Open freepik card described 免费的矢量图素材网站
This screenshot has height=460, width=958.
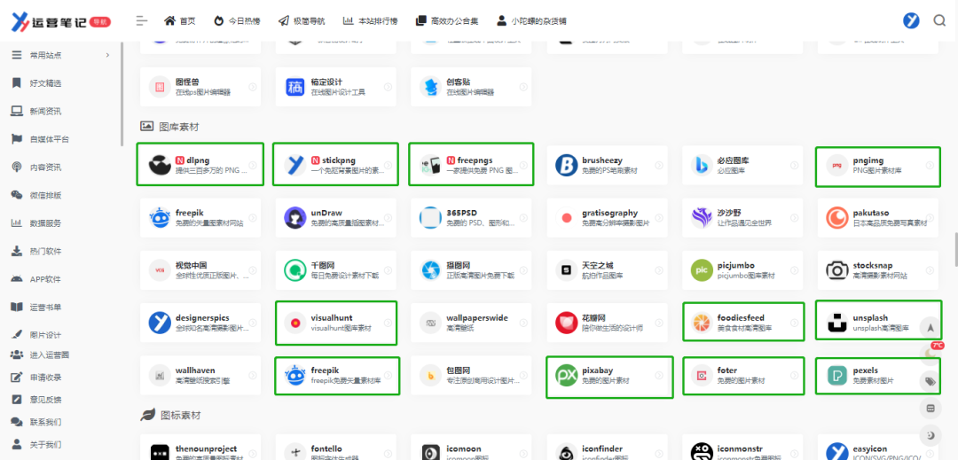200,217
